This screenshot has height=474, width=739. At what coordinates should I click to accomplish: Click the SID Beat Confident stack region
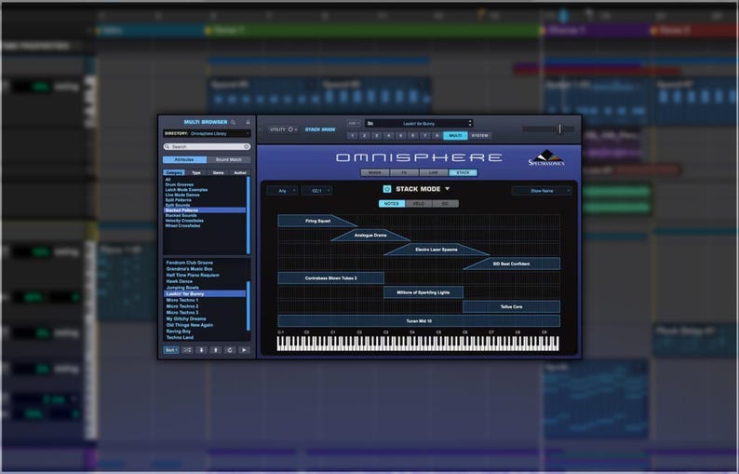tap(511, 264)
